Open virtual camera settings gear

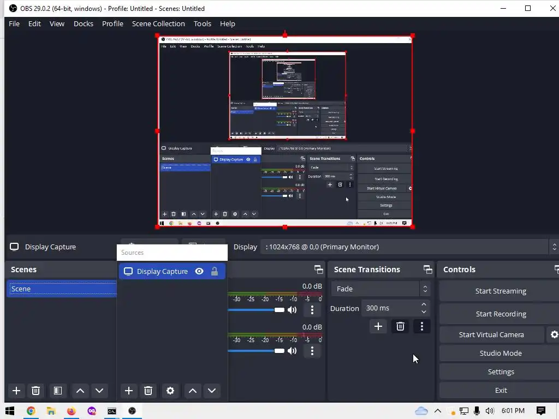(x=554, y=334)
